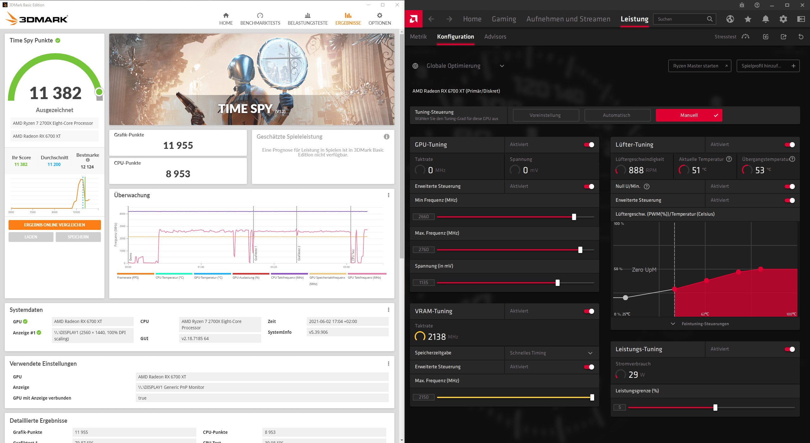The width and height of the screenshot is (810, 443).
Task: Open the Systemdaten three-dot menu
Action: coord(388,310)
